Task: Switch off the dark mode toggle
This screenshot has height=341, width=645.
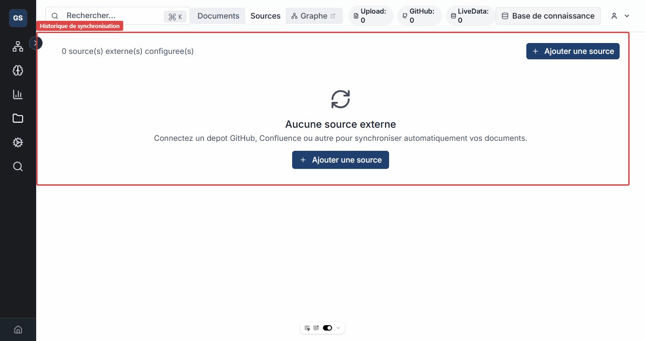Action: tap(327, 328)
